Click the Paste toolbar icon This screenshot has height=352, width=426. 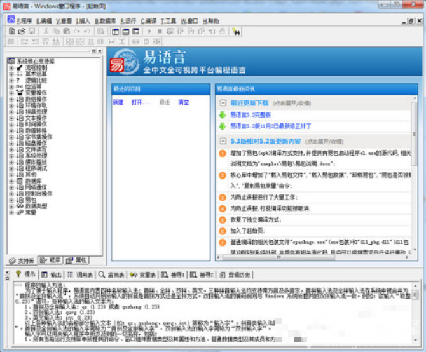point(67,32)
